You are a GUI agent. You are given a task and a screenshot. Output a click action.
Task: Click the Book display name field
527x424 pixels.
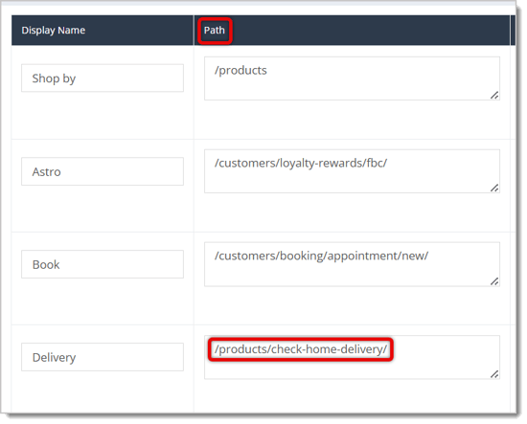pyautogui.click(x=103, y=264)
